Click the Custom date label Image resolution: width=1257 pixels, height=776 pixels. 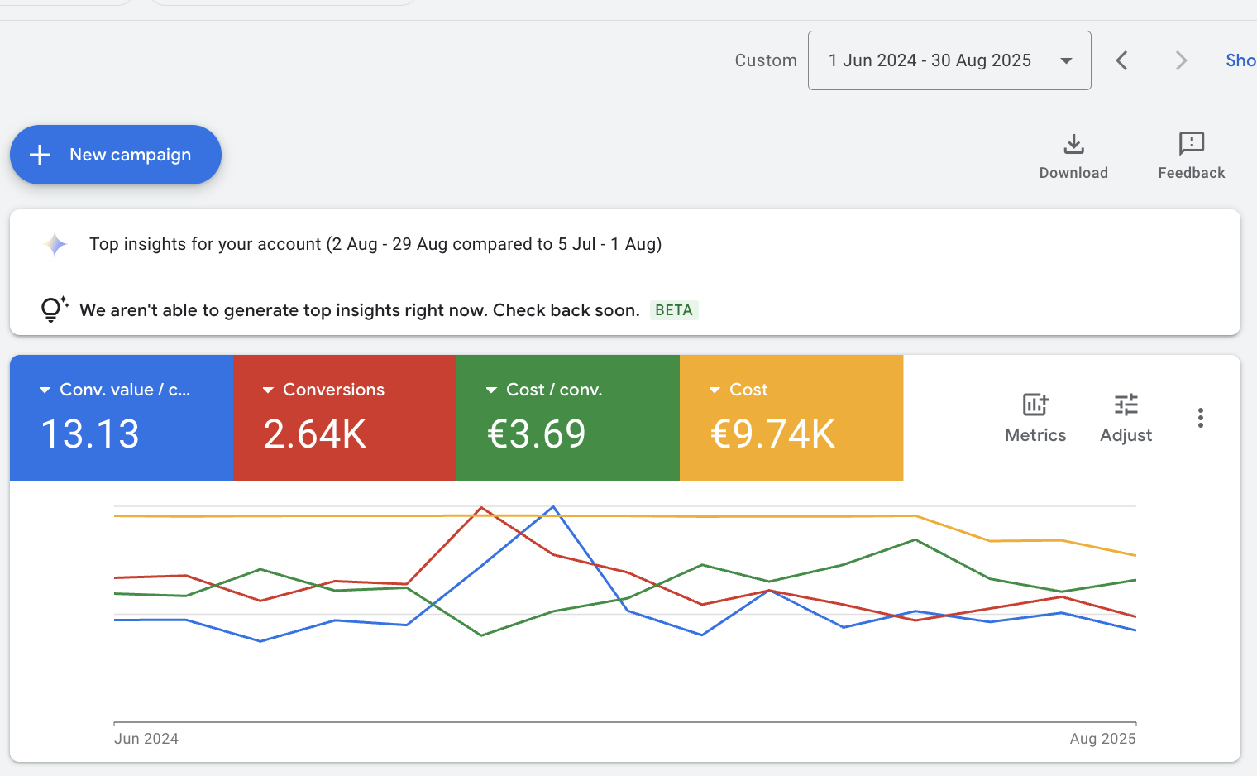point(766,60)
